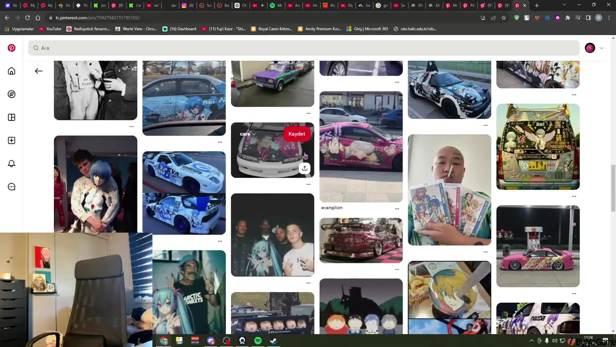Open the notifications bell icon

pyautogui.click(x=12, y=163)
